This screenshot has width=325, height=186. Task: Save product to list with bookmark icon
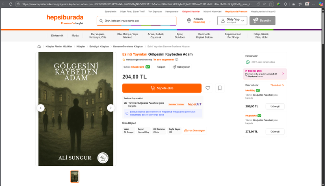(220, 88)
